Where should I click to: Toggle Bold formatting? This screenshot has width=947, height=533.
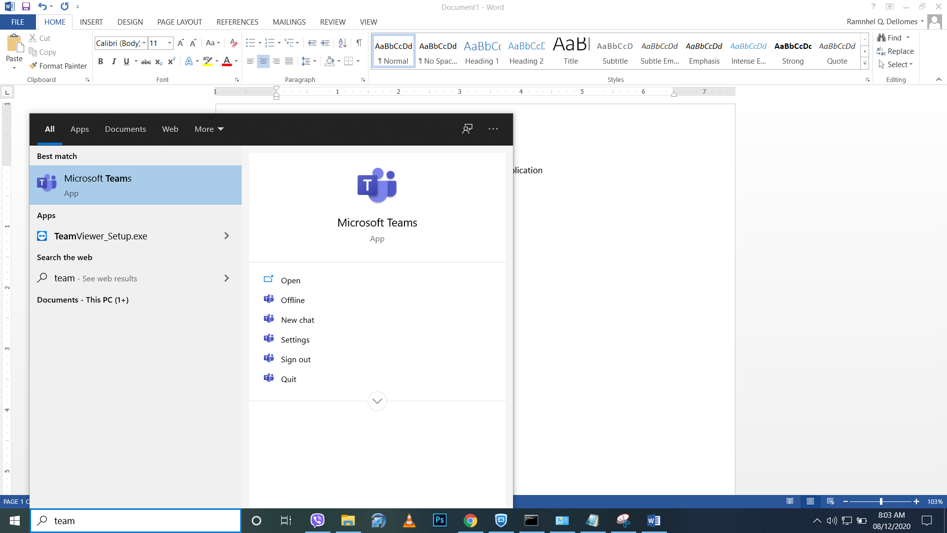[x=101, y=61]
